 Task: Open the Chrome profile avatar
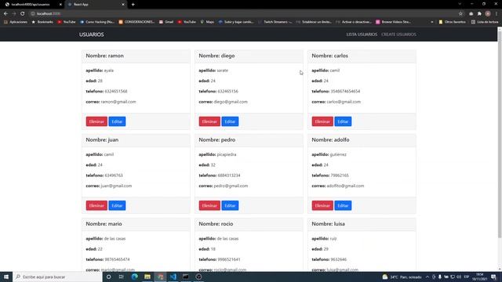[x=488, y=14]
